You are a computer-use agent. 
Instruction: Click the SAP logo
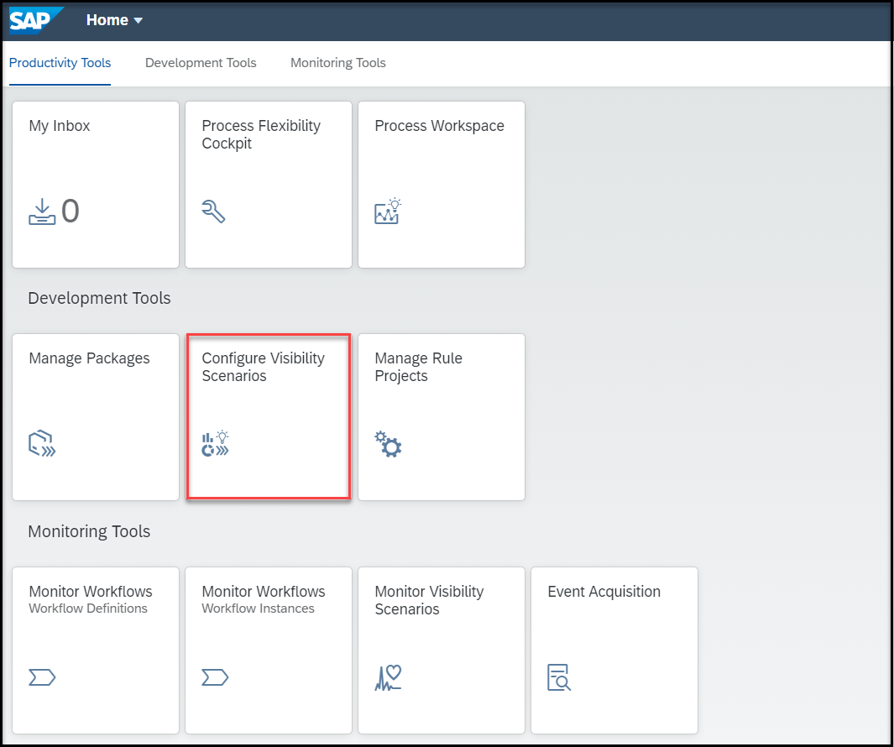click(35, 20)
